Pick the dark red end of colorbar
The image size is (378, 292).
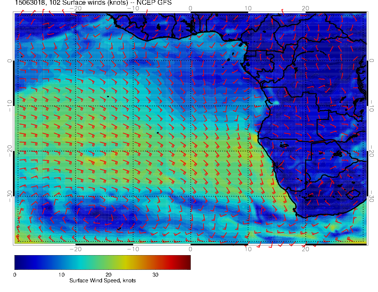(x=188, y=262)
